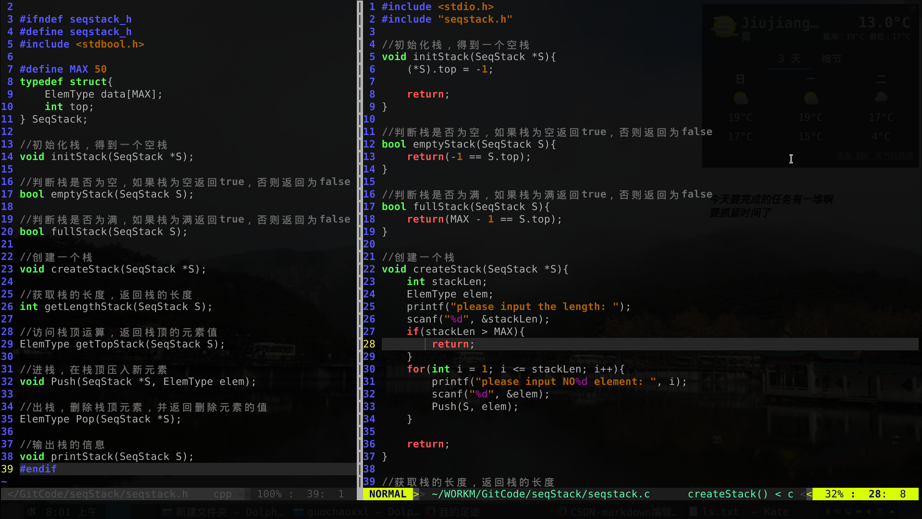Click the for loop header on line 30
This screenshot has height=519, width=922.
(516, 369)
